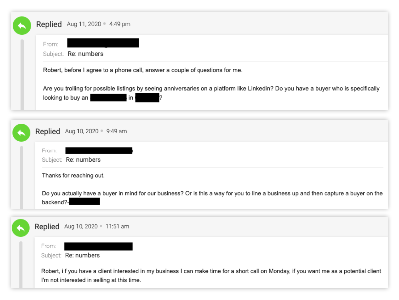This screenshot has height=300, width=399.
Task: Click subject "Re: numbers" in the 11:51 am reply
Action: [82, 255]
